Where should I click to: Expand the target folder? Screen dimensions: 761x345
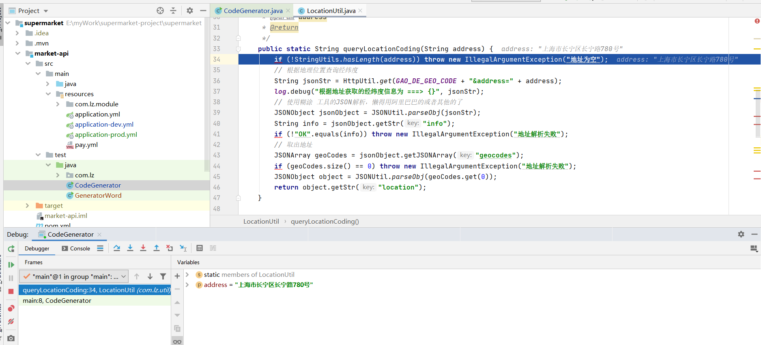28,205
